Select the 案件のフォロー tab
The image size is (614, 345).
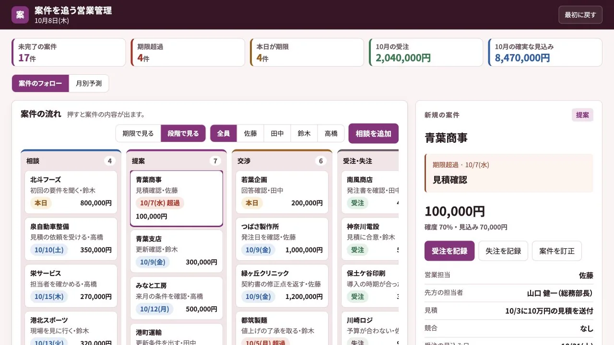[40, 83]
